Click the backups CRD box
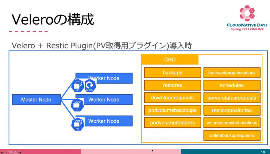Screen dimensions: 270x154 pos(172,73)
